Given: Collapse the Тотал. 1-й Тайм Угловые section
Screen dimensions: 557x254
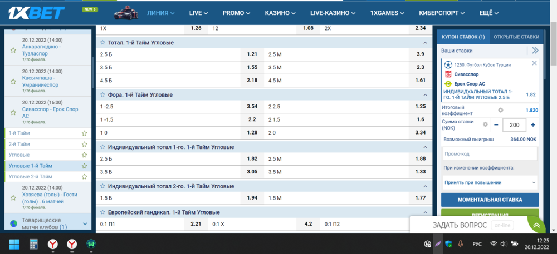Looking at the screenshot, I should [425, 42].
